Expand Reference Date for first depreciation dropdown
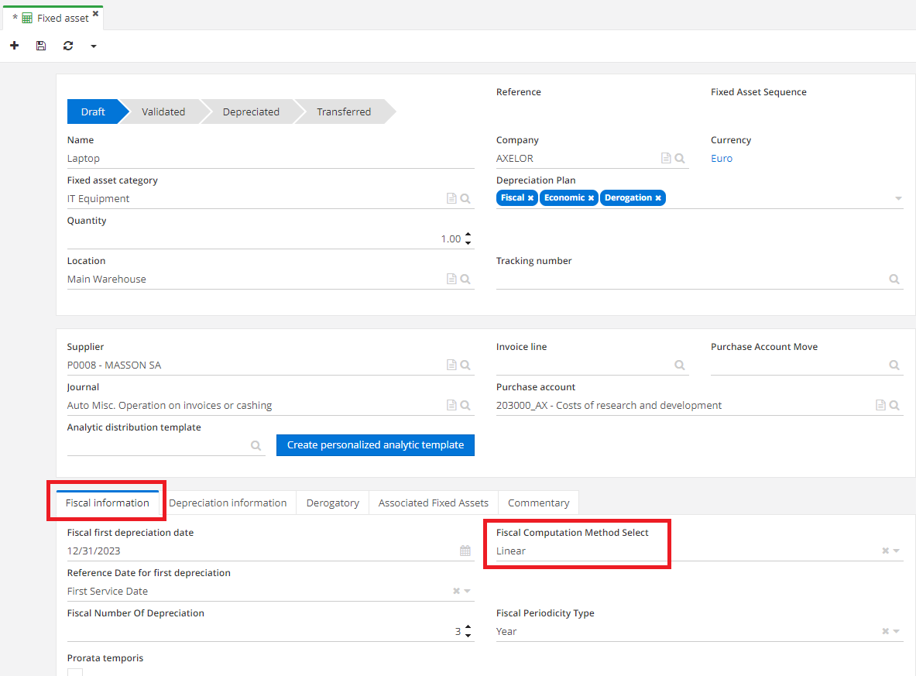Image resolution: width=916 pixels, height=676 pixels. coord(468,592)
